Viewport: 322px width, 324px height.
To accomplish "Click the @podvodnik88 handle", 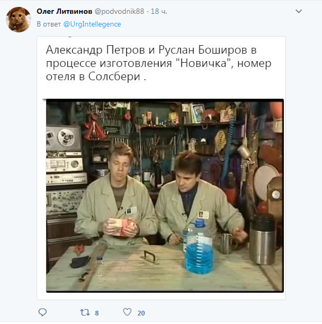I will tap(119, 11).
